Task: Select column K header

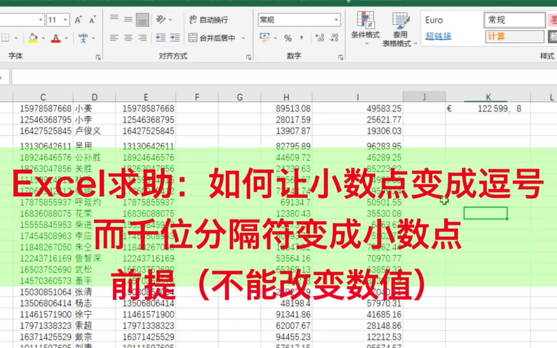Action: [x=488, y=97]
